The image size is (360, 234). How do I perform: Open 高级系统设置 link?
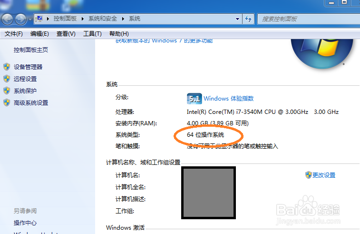31,103
